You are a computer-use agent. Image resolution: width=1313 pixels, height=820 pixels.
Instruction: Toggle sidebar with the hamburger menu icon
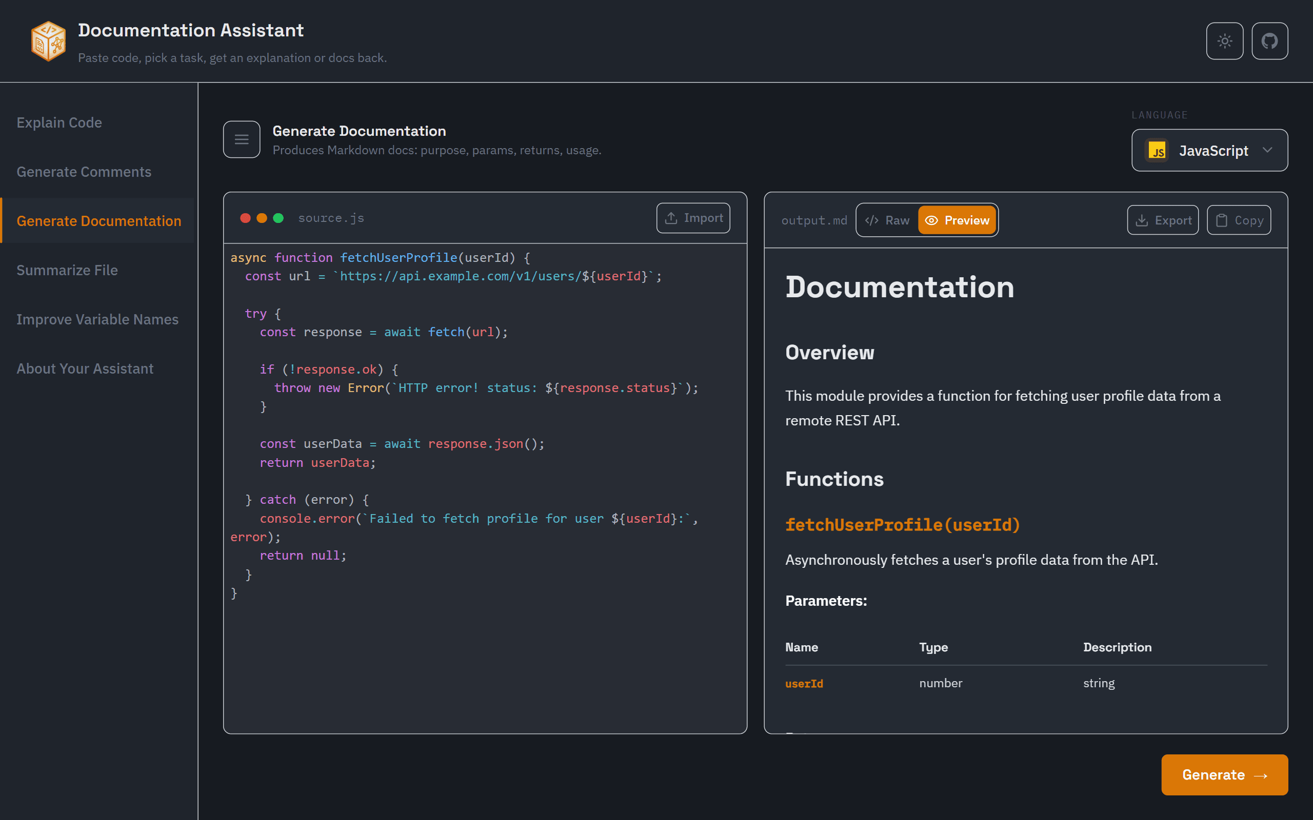coord(242,139)
